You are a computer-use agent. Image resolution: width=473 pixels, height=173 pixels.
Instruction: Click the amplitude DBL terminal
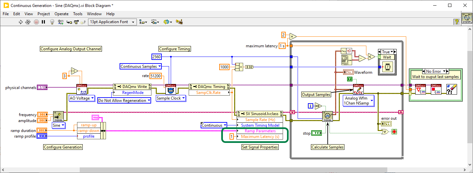42,121
